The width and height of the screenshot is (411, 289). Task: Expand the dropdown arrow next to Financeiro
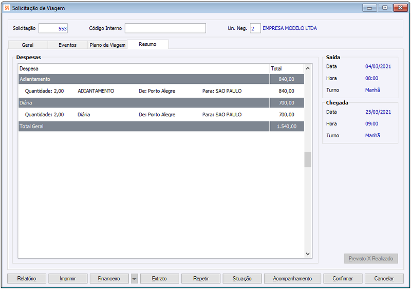(134, 279)
